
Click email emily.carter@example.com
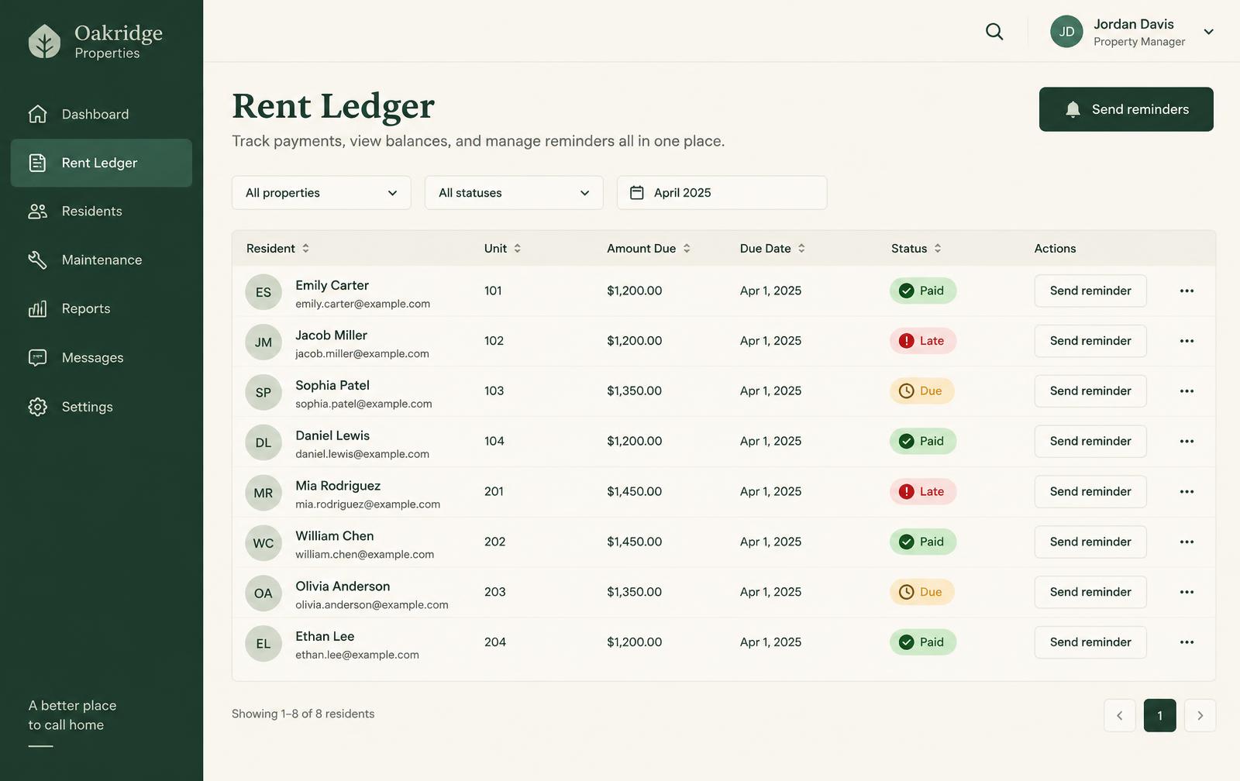point(363,304)
